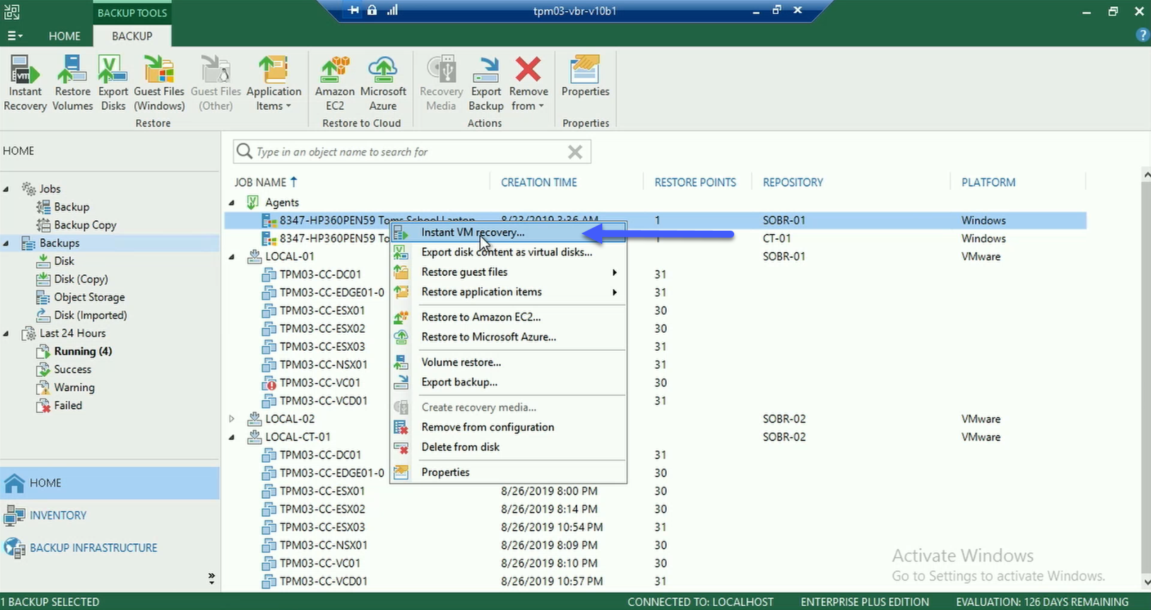Click the remote session lock icon
1151x610 pixels.
pos(372,10)
